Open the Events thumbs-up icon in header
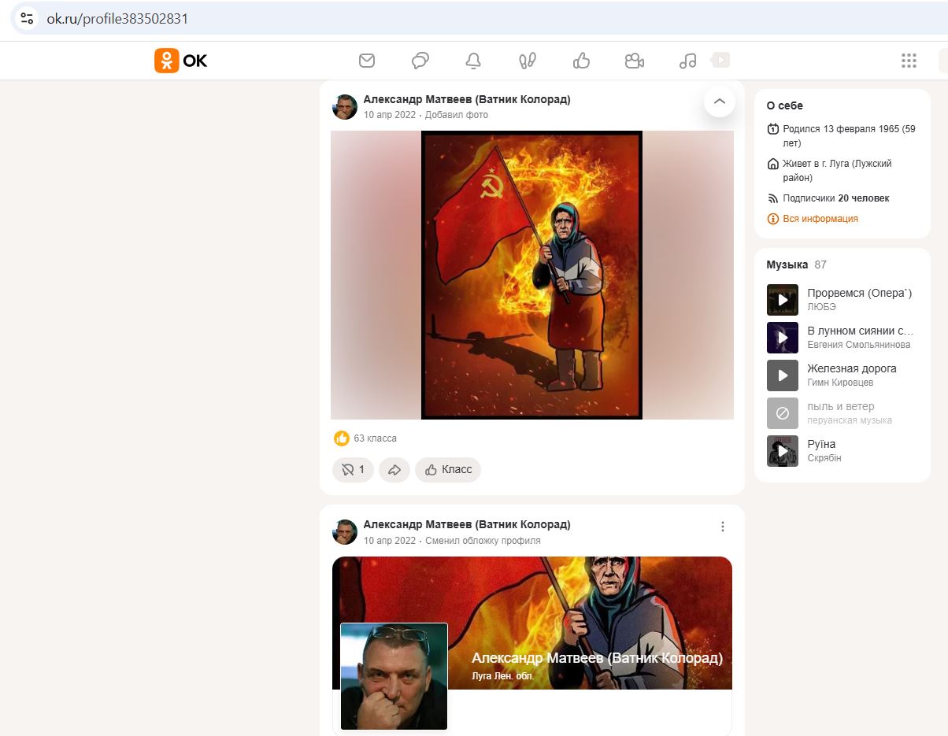This screenshot has width=948, height=736. (581, 61)
